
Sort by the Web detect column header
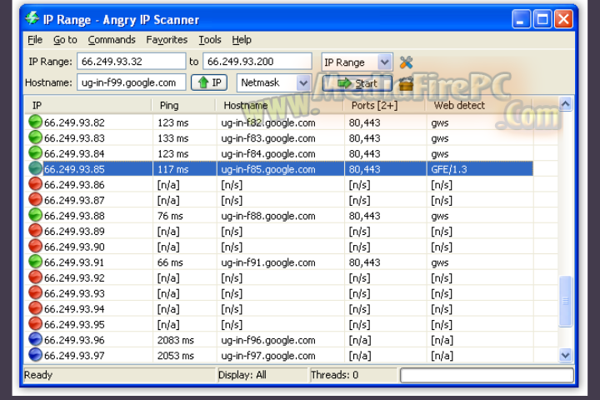[479, 105]
